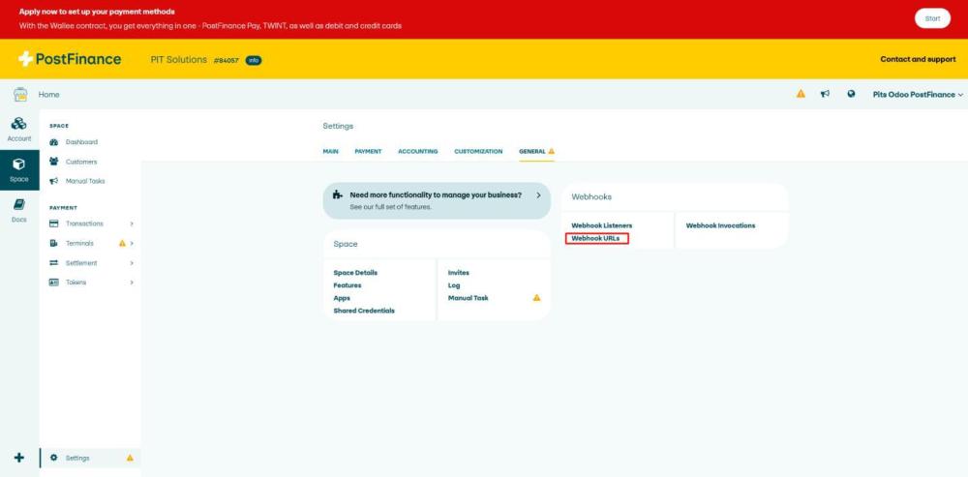Image resolution: width=968 pixels, height=477 pixels.
Task: Click the Start button in the red banner
Action: pyautogui.click(x=932, y=18)
